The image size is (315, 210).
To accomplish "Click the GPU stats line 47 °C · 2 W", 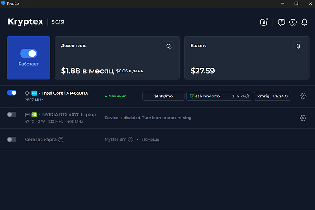I will click(x=54, y=122).
